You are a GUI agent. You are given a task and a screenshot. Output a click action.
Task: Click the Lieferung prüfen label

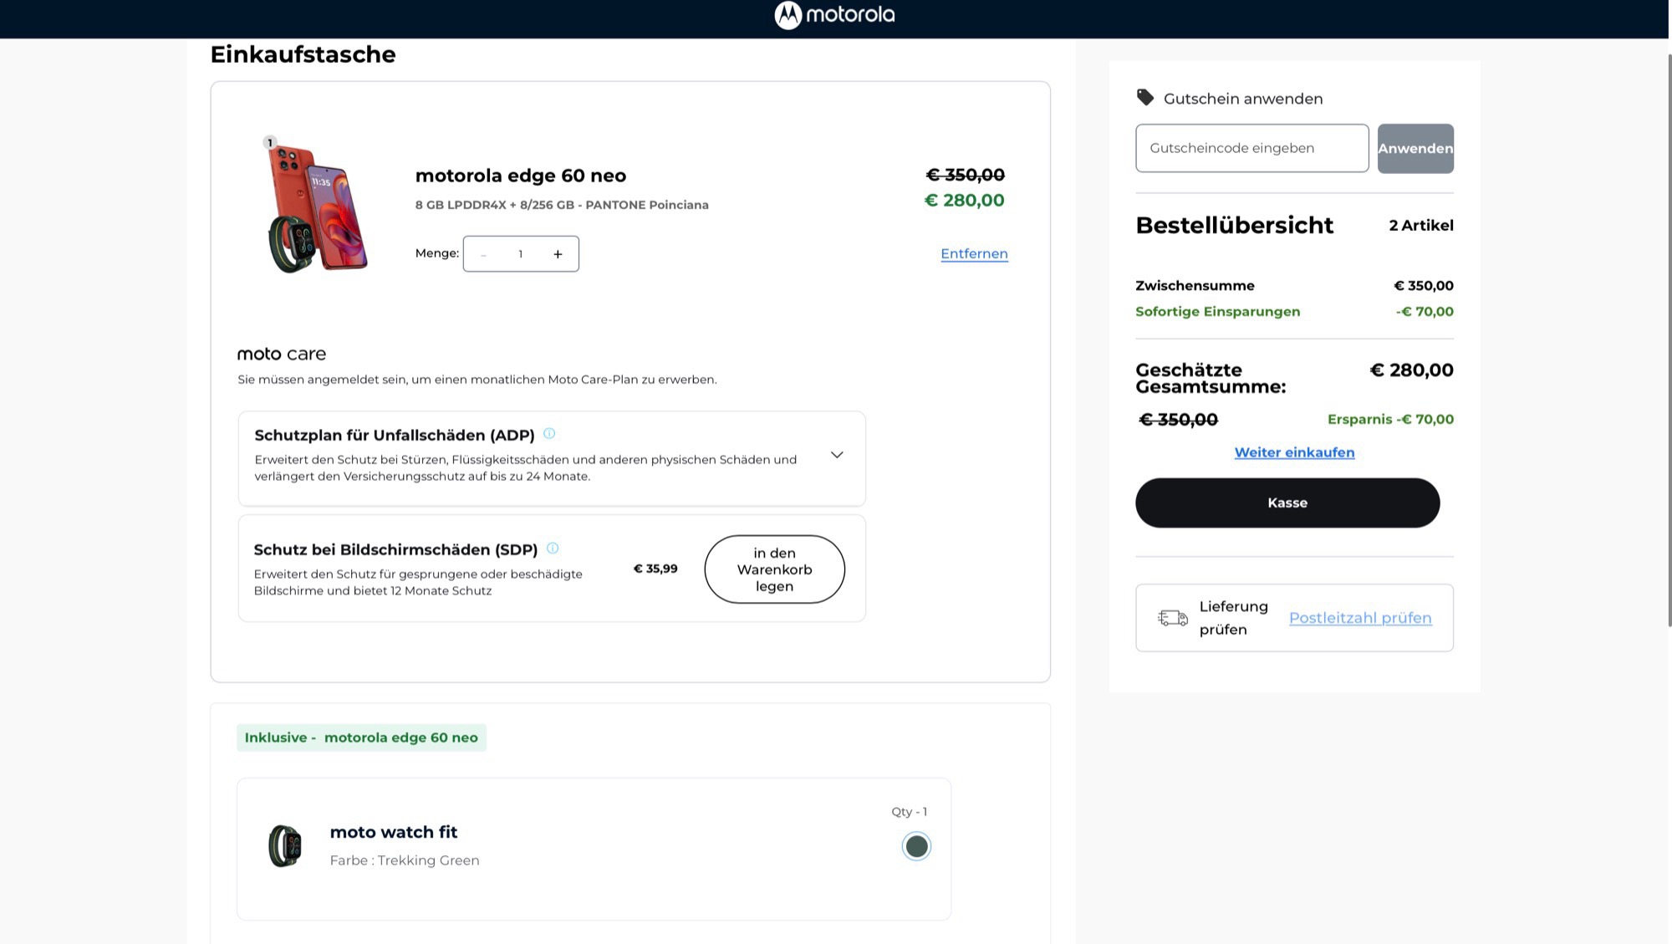(x=1234, y=618)
